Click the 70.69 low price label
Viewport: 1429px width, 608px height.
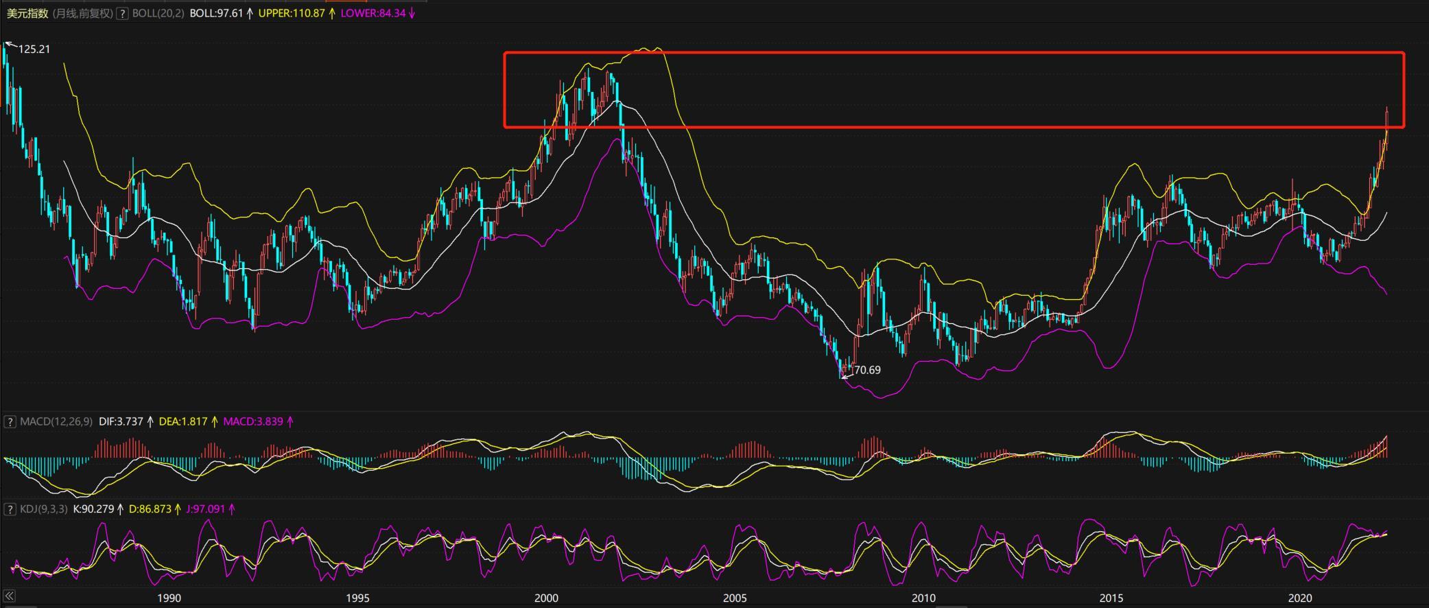867,370
